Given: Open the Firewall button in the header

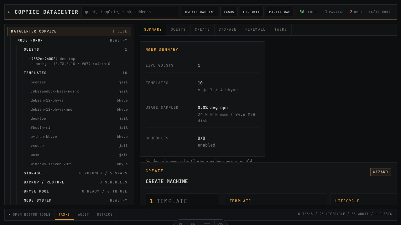Looking at the screenshot, I should coord(252,12).
